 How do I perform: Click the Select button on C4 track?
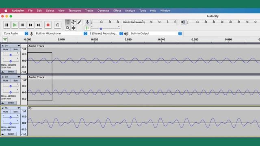pos(11,72)
